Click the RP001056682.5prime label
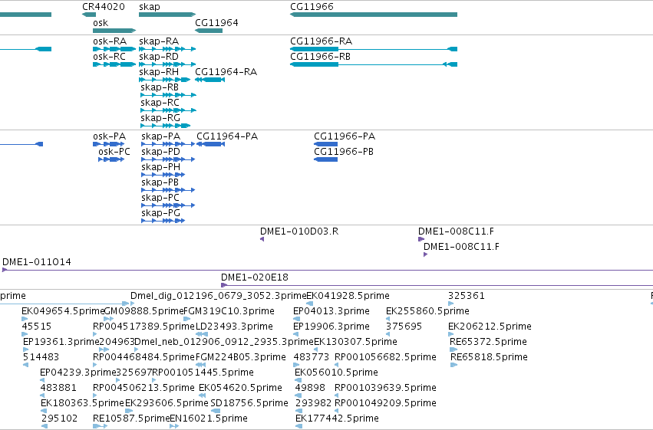This screenshot has width=653, height=430. [386, 358]
